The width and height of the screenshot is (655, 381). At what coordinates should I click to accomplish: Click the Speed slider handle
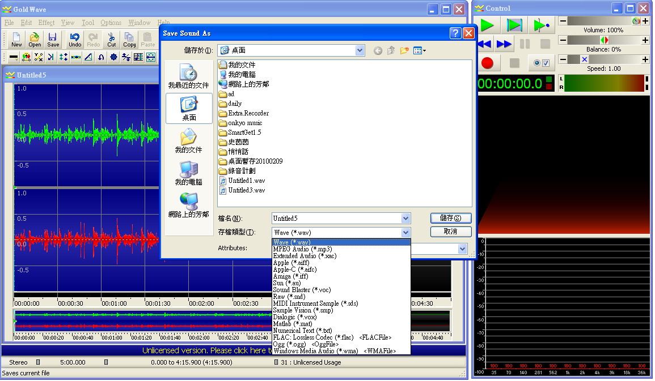point(585,59)
